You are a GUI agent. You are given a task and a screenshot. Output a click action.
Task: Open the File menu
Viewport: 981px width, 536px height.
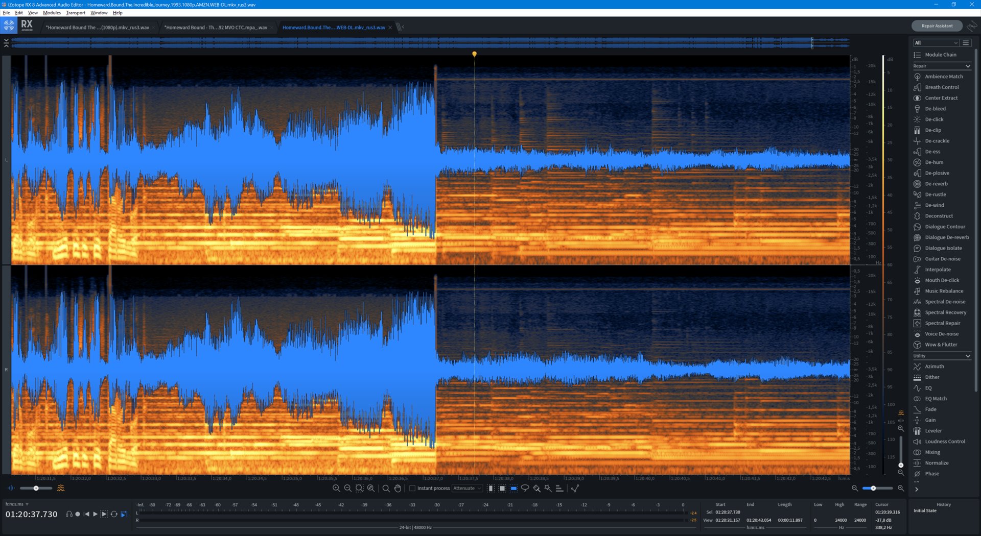tap(6, 13)
